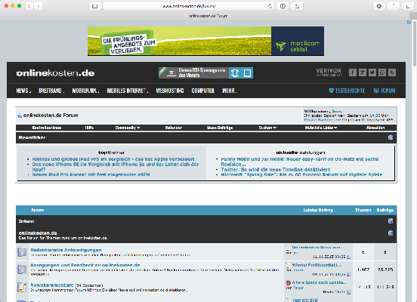Viewport: 417px width, 302px height.
Task: Go to last post in Newskommentare
Action: pos(349,292)
